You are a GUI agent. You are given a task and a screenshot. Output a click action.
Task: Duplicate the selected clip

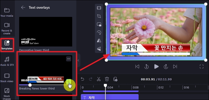(115, 79)
